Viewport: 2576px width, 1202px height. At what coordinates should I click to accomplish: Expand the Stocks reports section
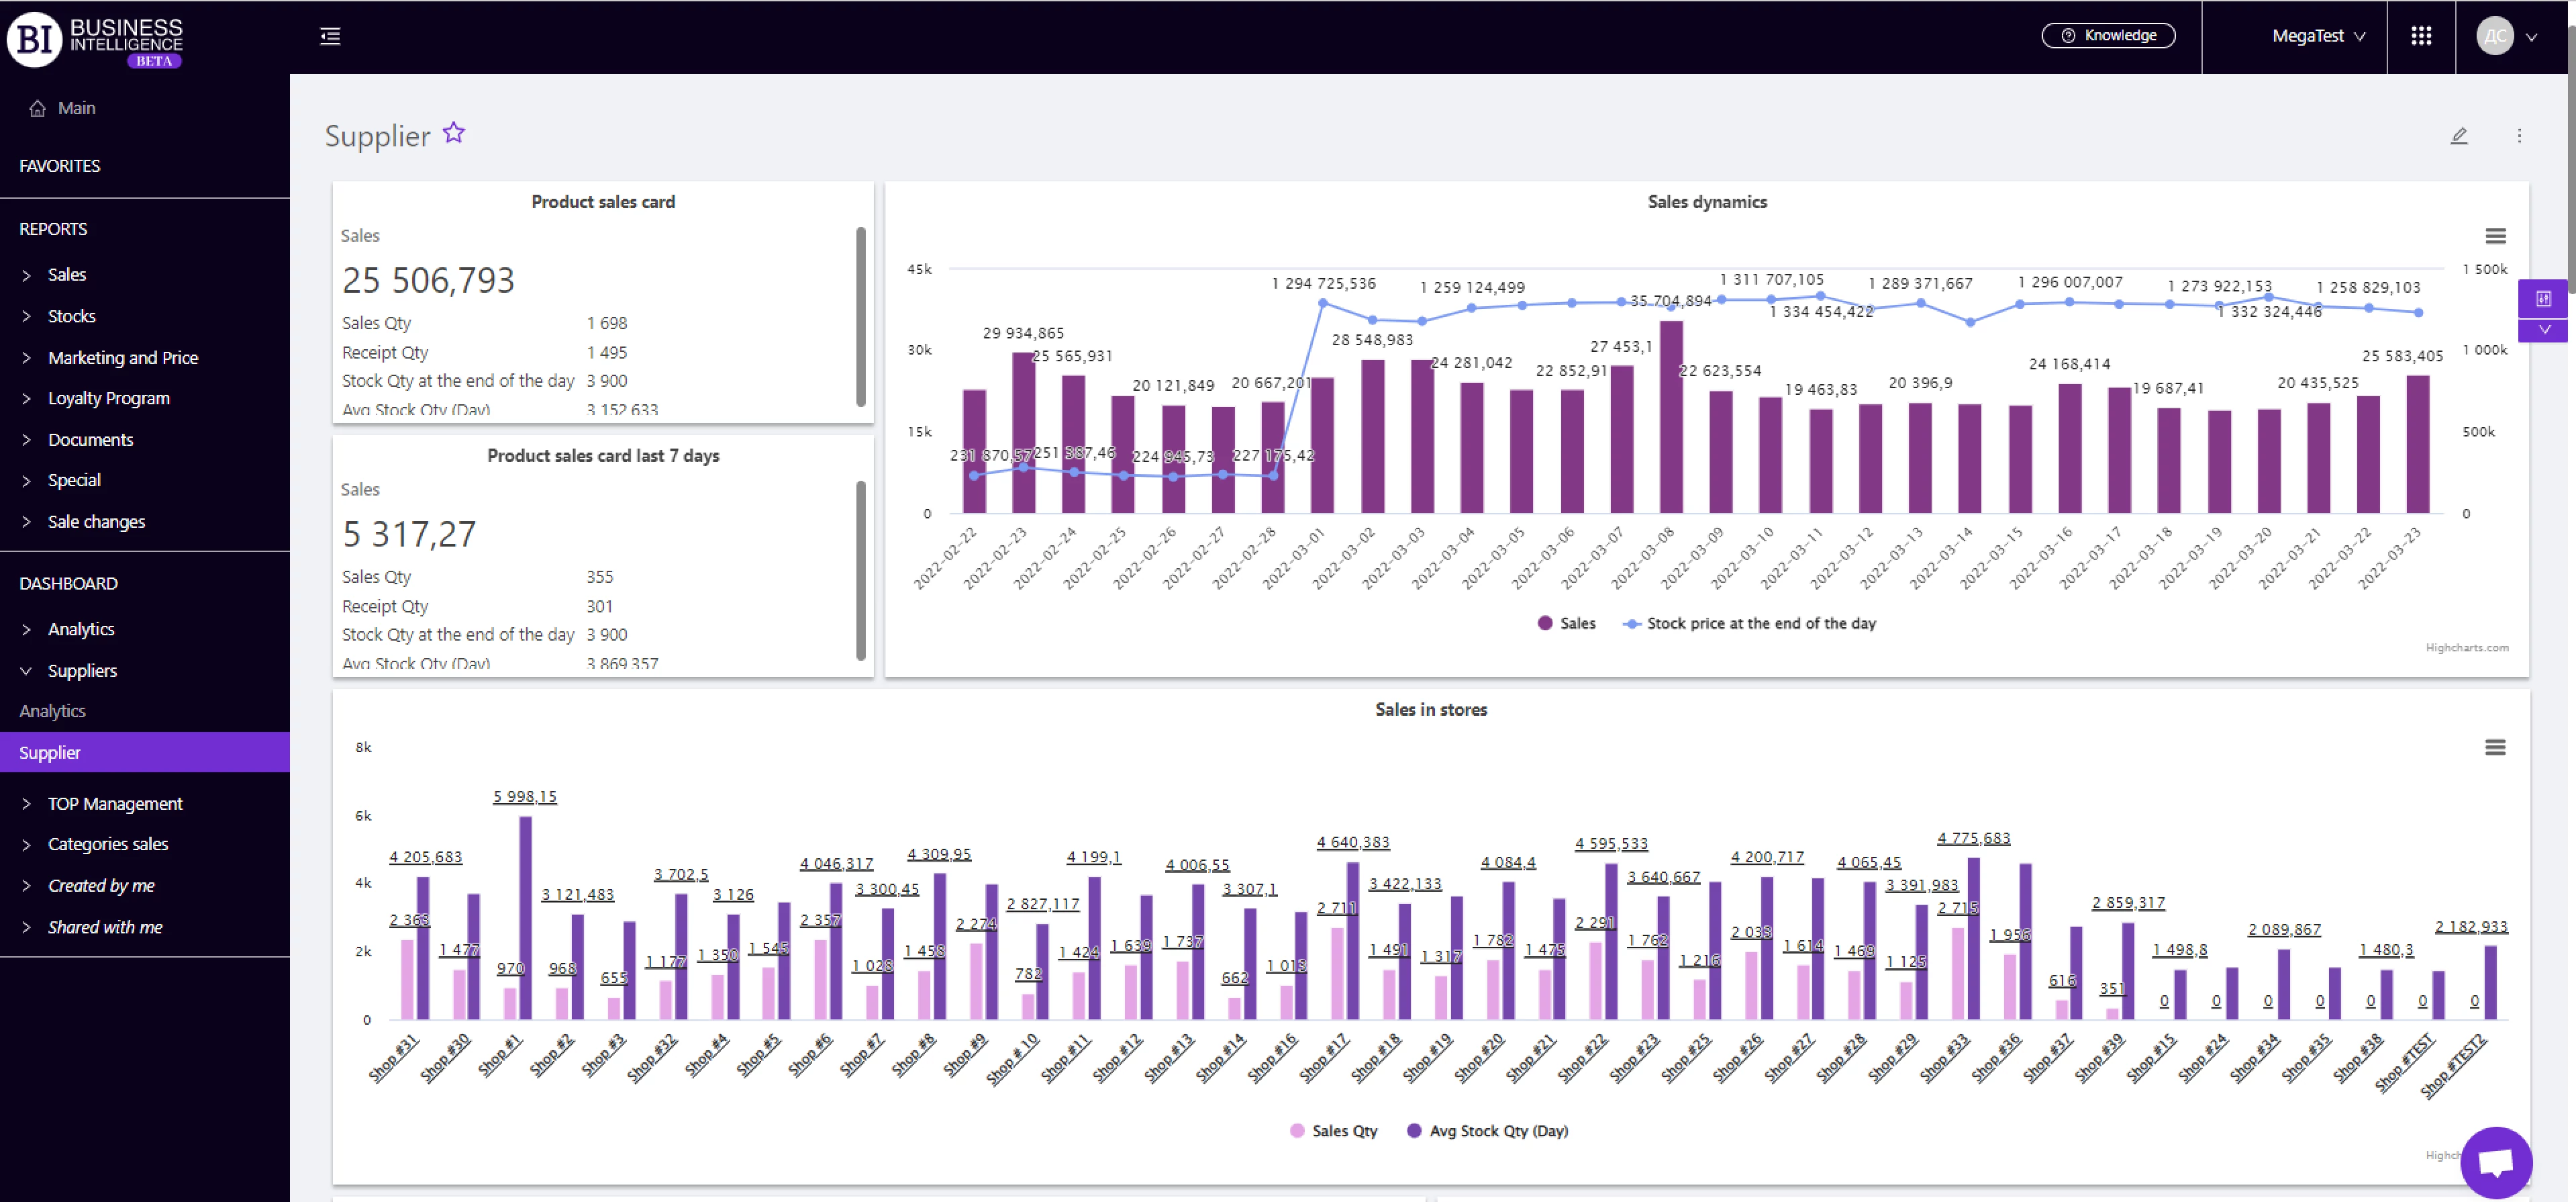pyautogui.click(x=72, y=316)
